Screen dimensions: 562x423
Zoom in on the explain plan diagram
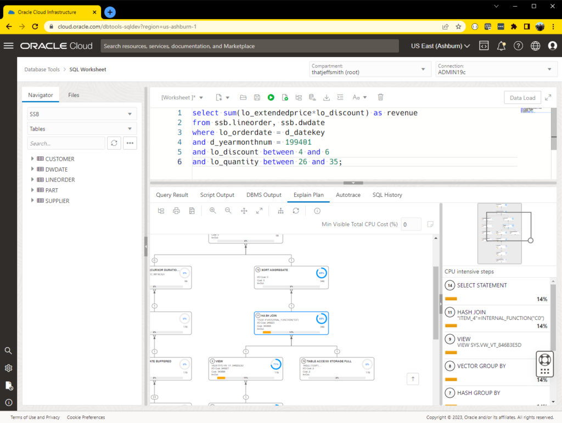point(212,211)
